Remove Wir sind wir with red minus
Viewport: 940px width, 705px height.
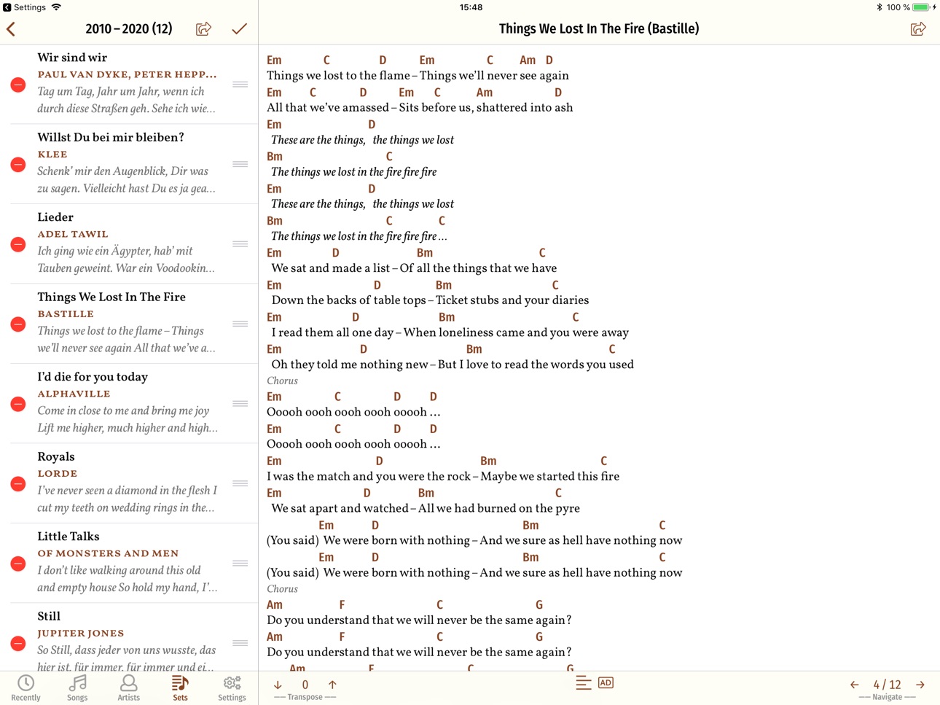pyautogui.click(x=18, y=85)
